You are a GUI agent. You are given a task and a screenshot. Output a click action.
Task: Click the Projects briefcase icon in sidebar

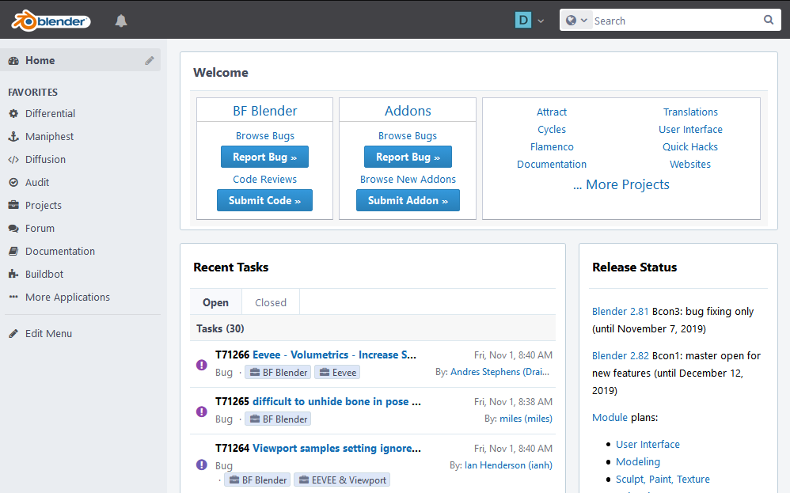[x=13, y=205]
